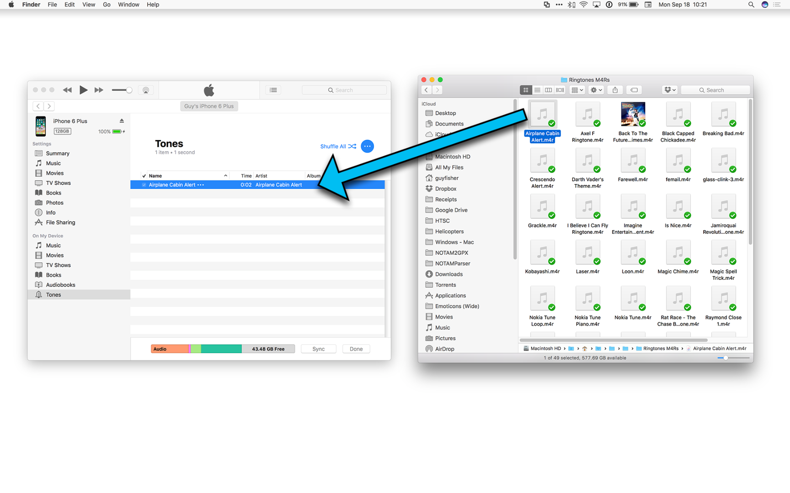Screen dimensions: 790x493
Task: Select the Laser.m4r file icon
Action: pyautogui.click(x=587, y=252)
